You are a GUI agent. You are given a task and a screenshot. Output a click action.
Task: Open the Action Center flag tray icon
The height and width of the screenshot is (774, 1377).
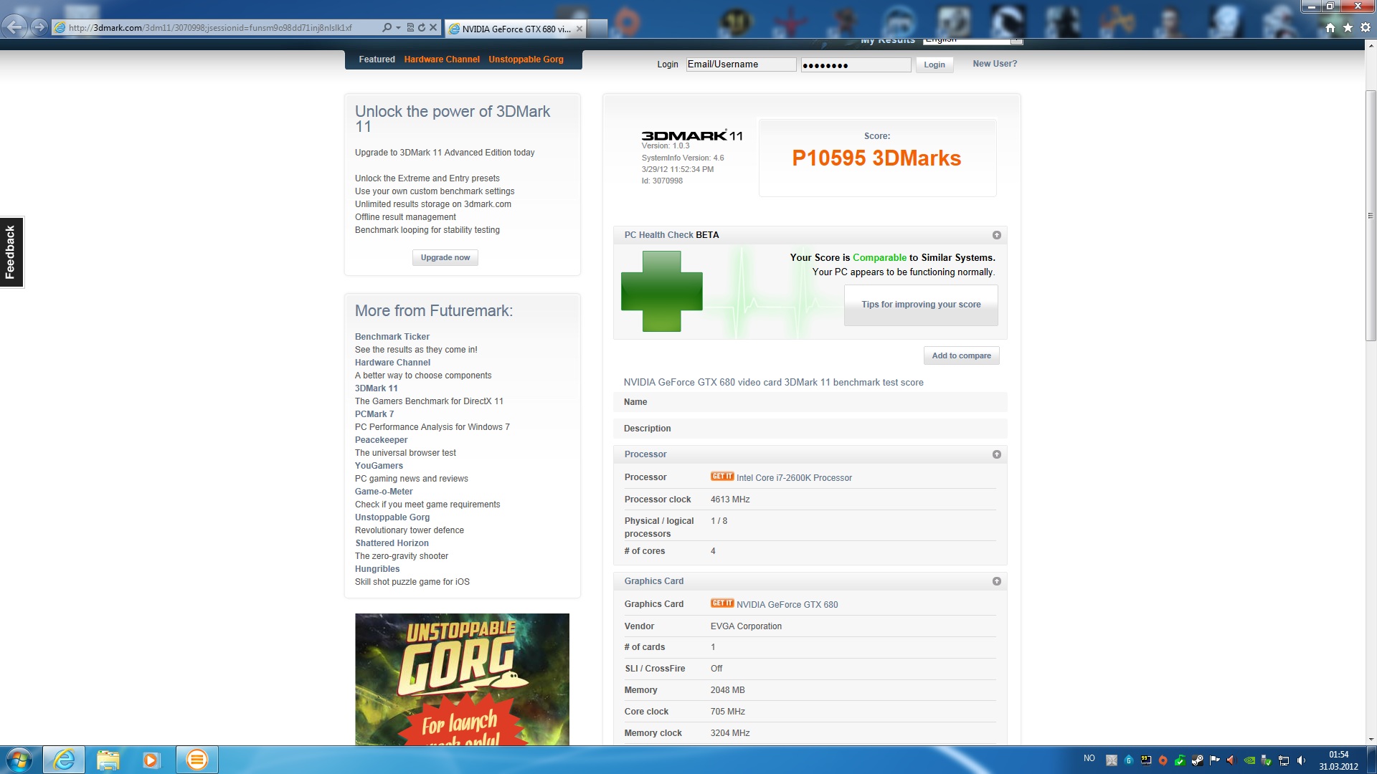[x=1214, y=760]
